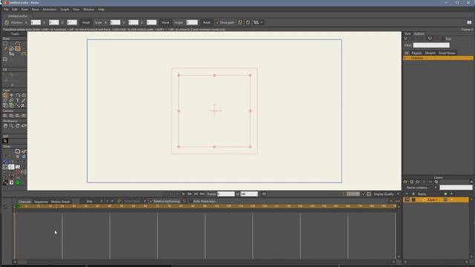This screenshot has height=267, width=475.
Task: Select the Mainline action row
Action: 438,58
